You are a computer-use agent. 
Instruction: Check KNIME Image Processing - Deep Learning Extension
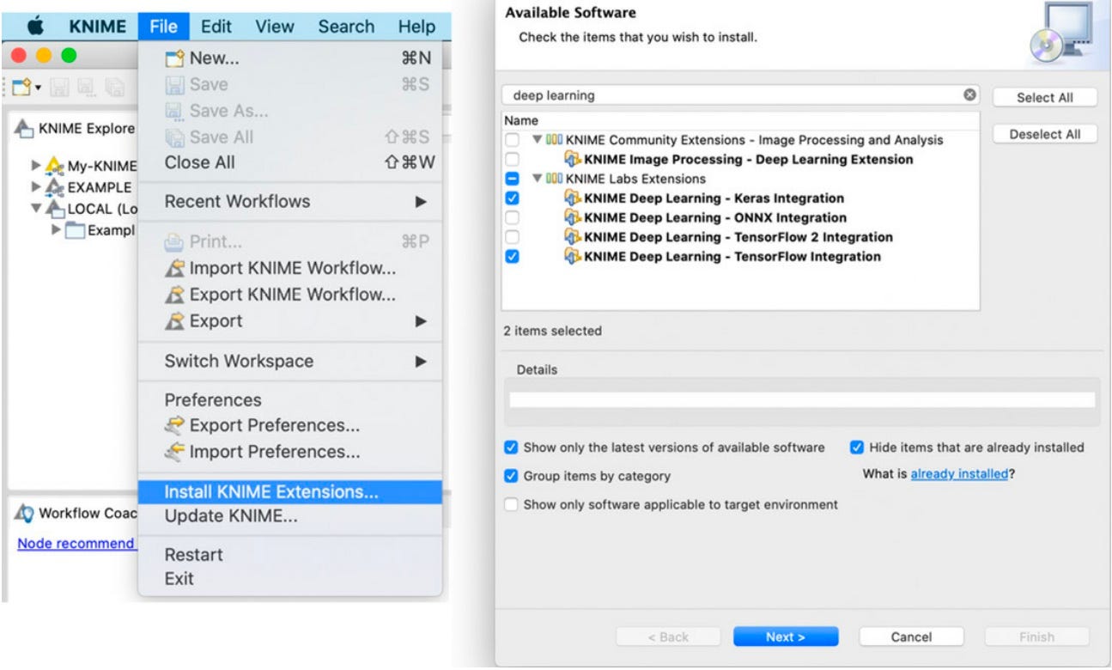(x=512, y=160)
